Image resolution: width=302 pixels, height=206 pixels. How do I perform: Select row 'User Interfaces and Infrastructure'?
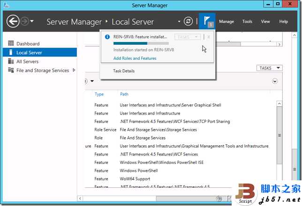[181, 113]
